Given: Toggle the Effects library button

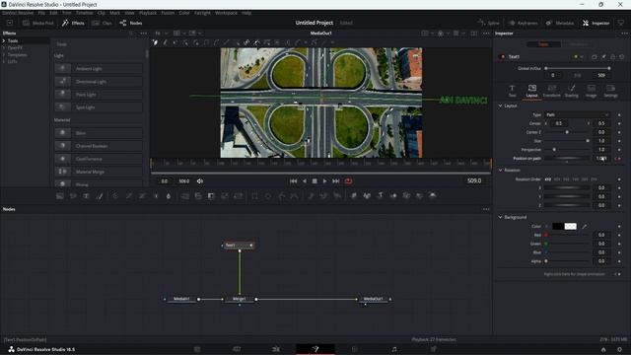Looking at the screenshot, I should (x=73, y=23).
